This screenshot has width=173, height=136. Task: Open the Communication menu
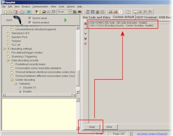[x=40, y=6]
